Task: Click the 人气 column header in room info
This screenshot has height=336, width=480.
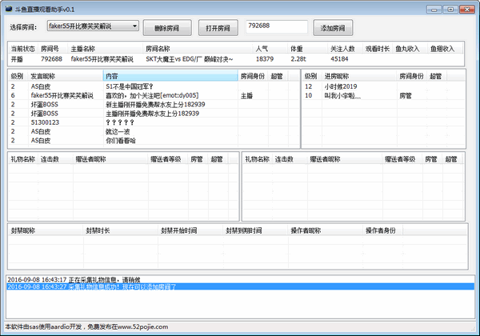Action: point(270,49)
